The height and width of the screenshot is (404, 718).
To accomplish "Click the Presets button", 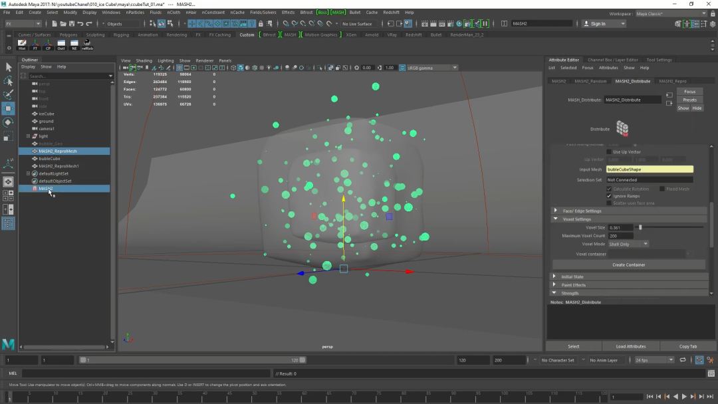I will (x=689, y=100).
